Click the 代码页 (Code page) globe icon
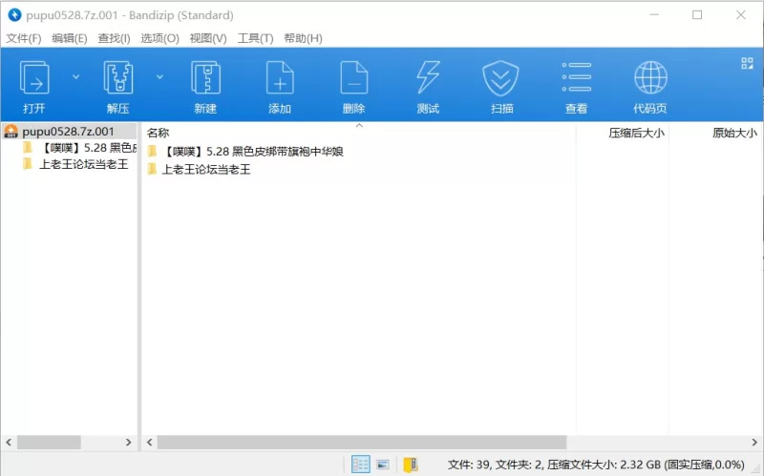The width and height of the screenshot is (764, 476). point(650,77)
